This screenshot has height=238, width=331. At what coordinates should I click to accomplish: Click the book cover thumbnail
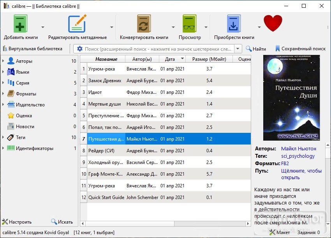point(291,97)
